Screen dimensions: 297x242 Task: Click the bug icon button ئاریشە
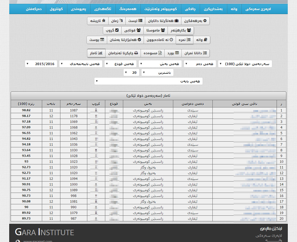98,21
